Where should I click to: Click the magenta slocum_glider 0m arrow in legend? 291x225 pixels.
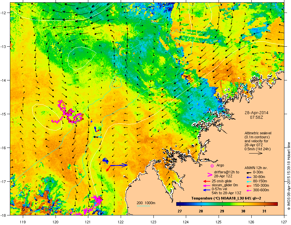[207, 185]
